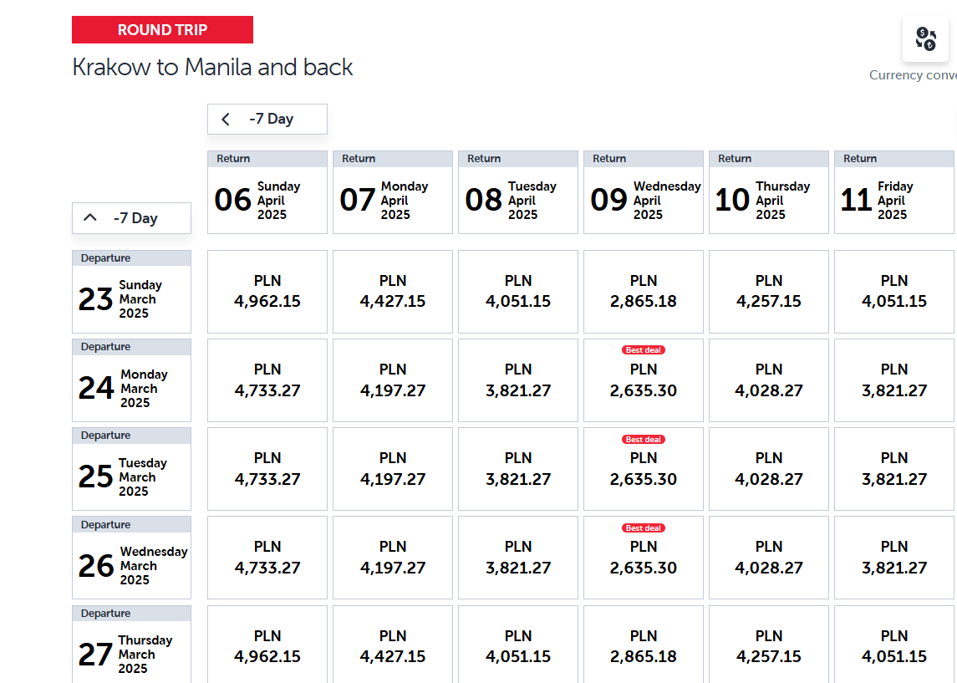The height and width of the screenshot is (683, 957).
Task: Select Departure 23 Sunday March header
Action: point(131,292)
